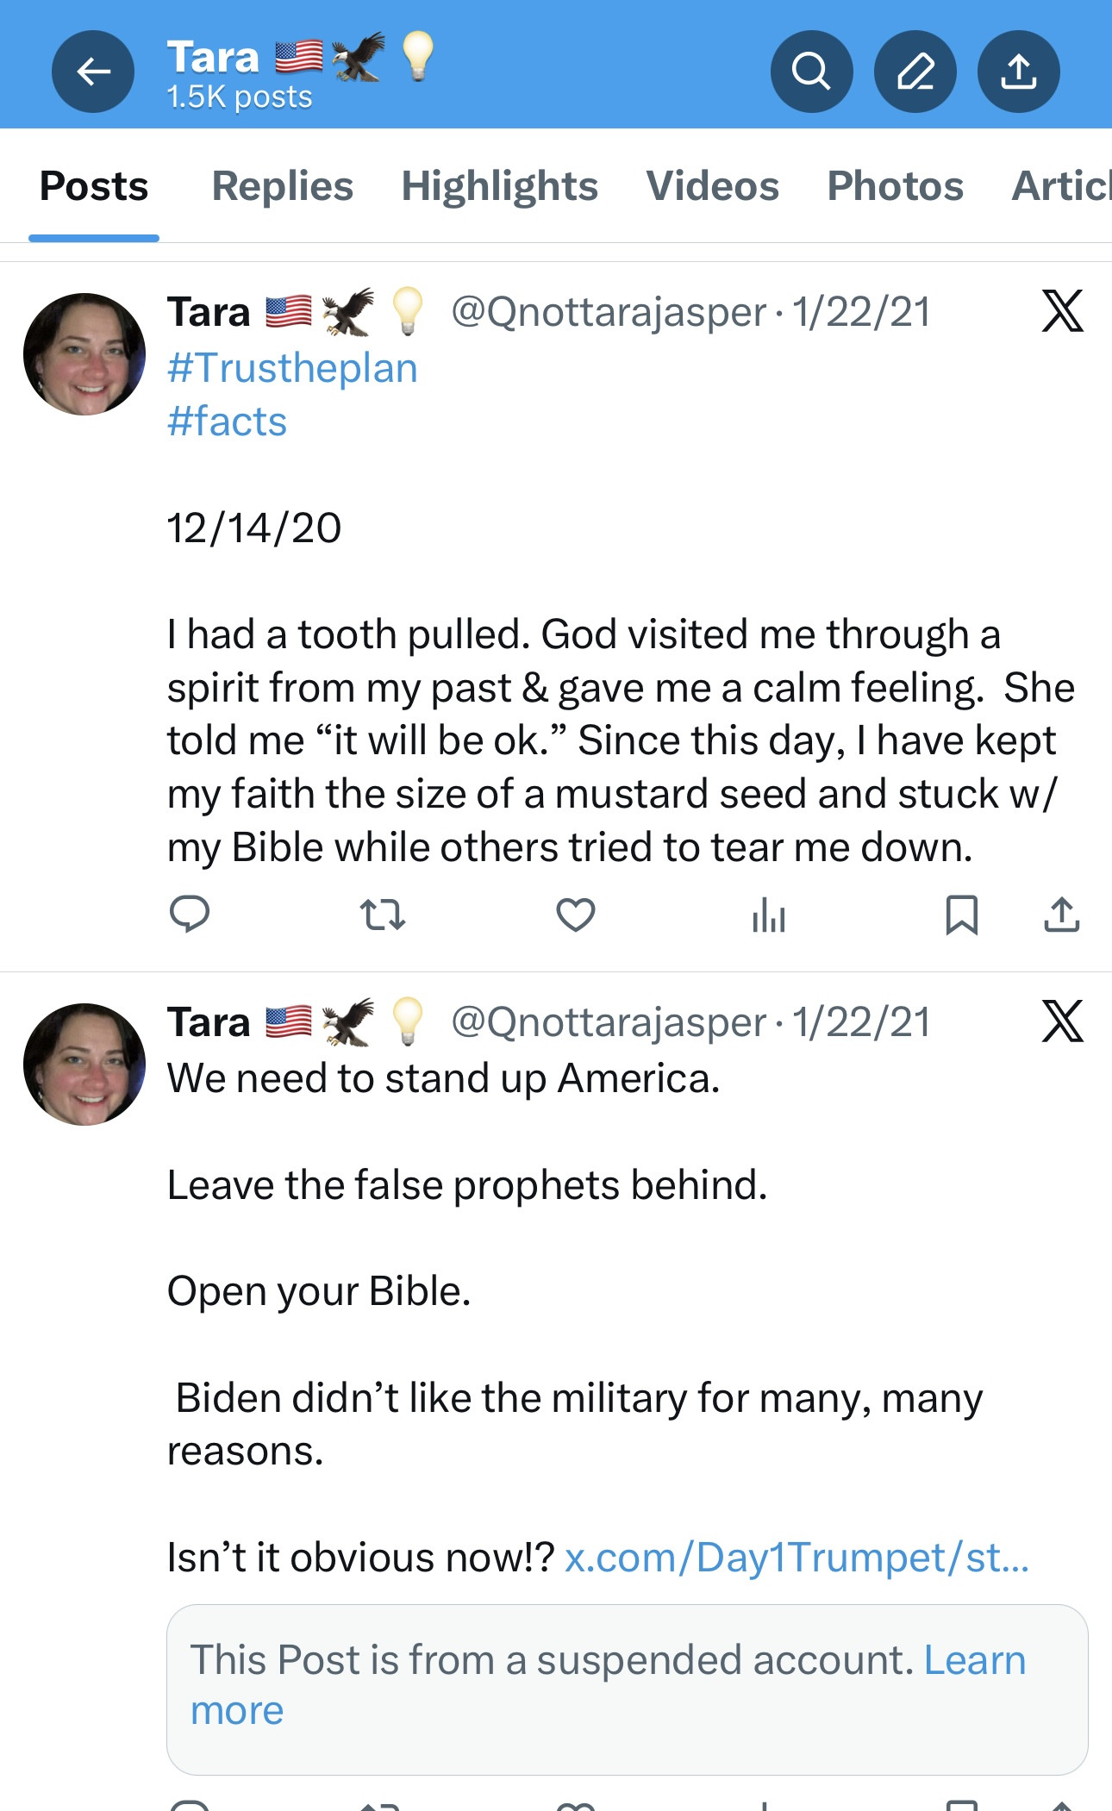The image size is (1112, 1811).
Task: Open search with the magnifier icon
Action: (811, 72)
